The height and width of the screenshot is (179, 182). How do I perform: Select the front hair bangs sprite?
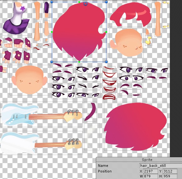pos(130,14)
